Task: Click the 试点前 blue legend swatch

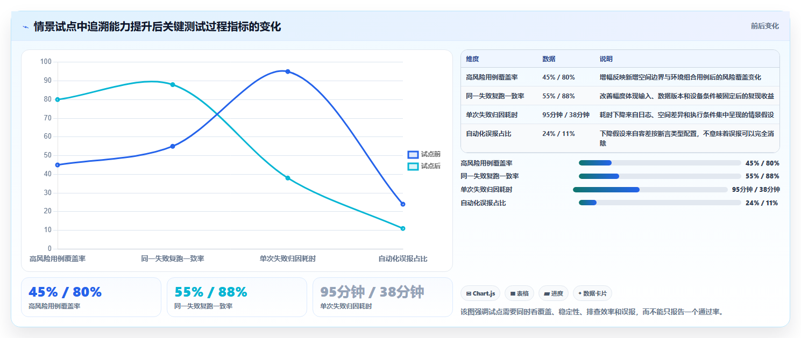Action: (413, 154)
